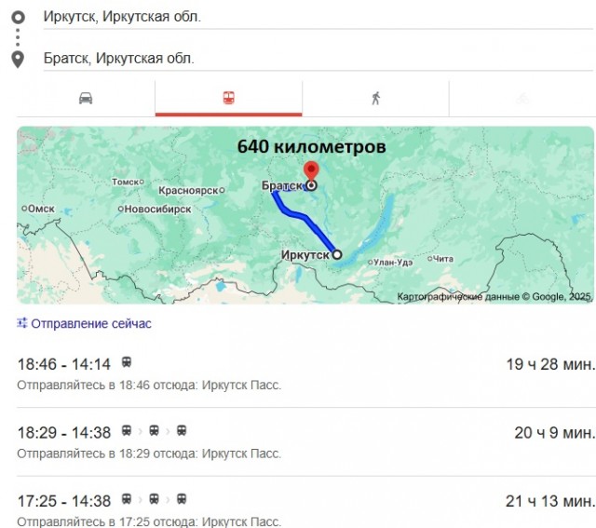Click the 20 ч 9 мин. duration
Screen dimensions: 596x528
[x=554, y=433]
